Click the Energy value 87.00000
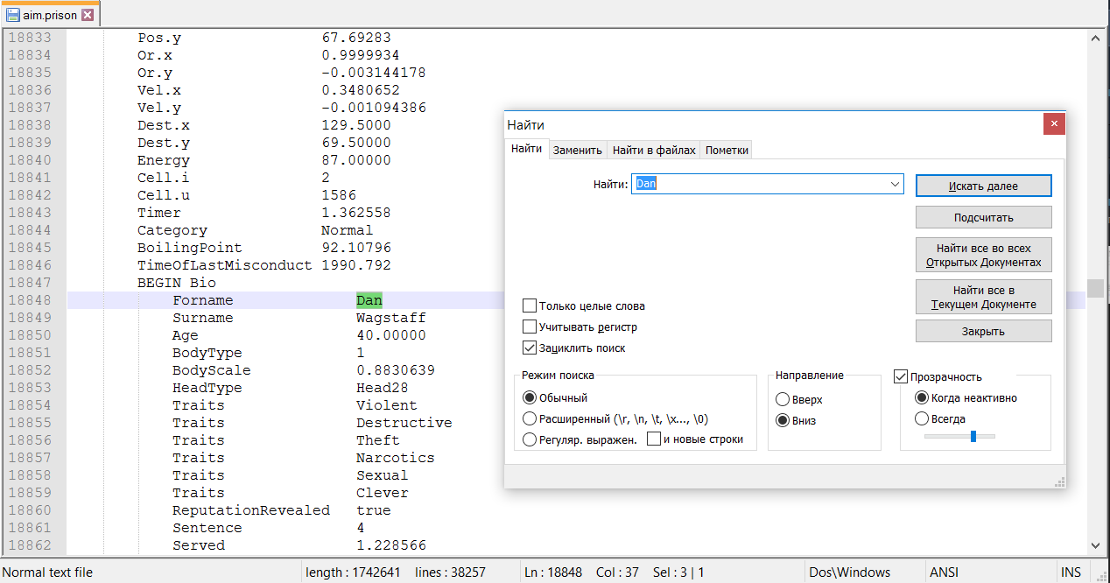1110x583 pixels. [x=356, y=160]
